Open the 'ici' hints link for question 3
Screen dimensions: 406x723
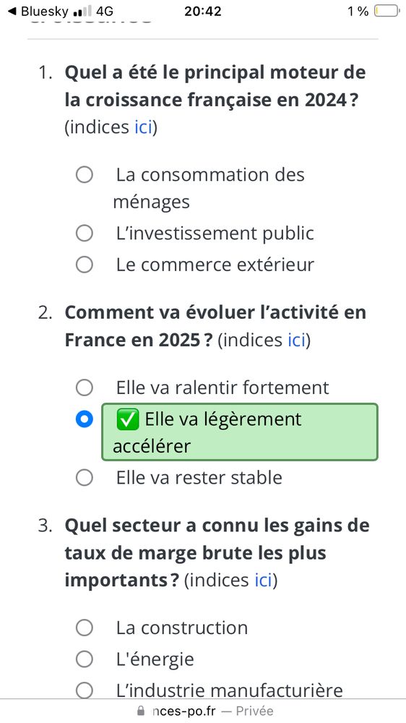click(x=264, y=580)
